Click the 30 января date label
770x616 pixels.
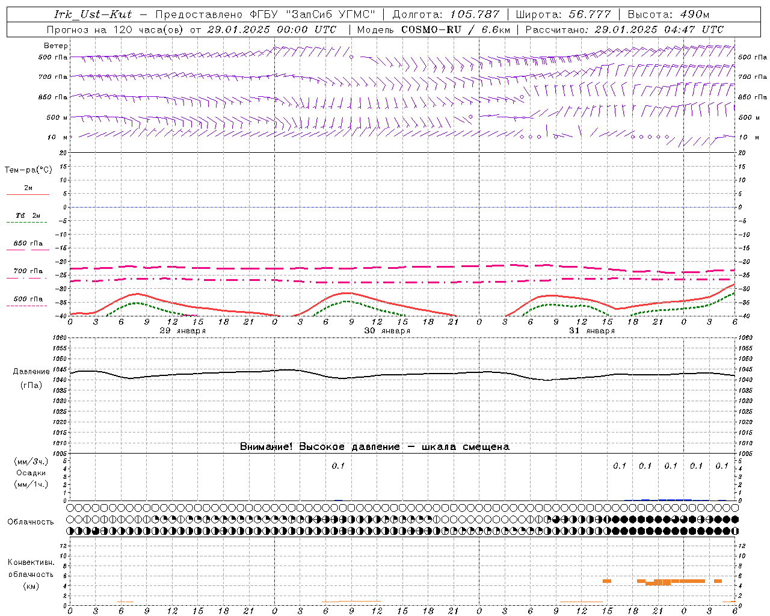pos(387,331)
